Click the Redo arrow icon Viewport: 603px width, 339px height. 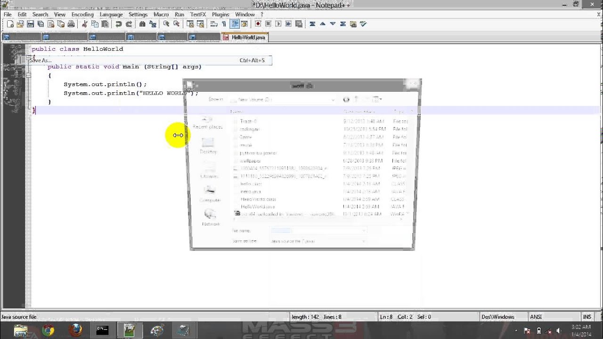coord(129,24)
